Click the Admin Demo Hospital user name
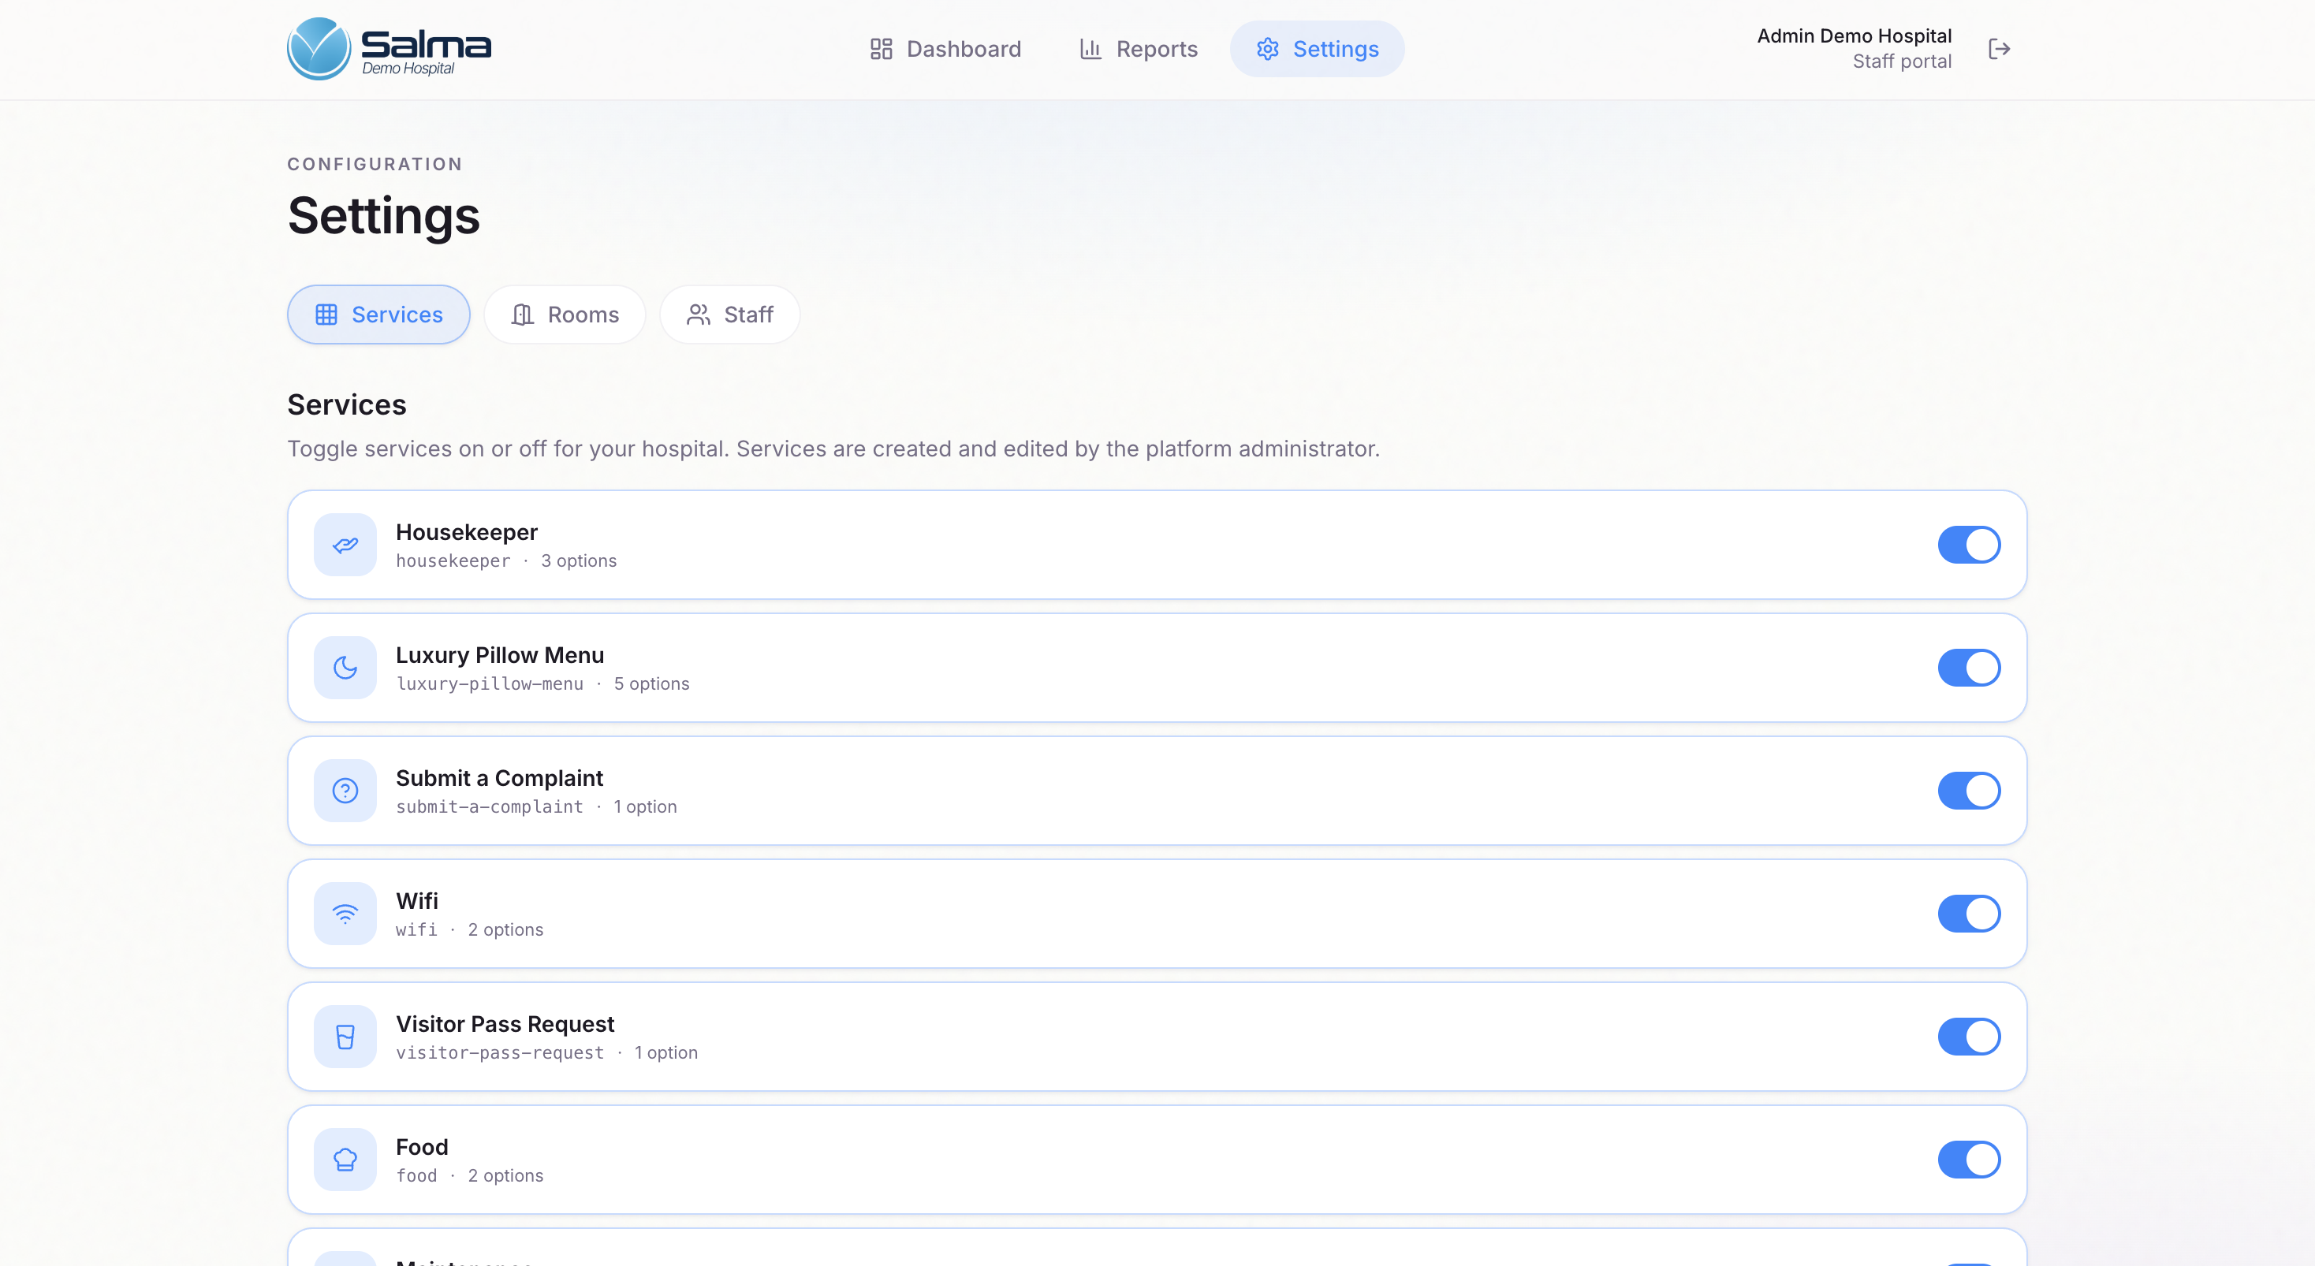The width and height of the screenshot is (2315, 1266). click(1854, 36)
